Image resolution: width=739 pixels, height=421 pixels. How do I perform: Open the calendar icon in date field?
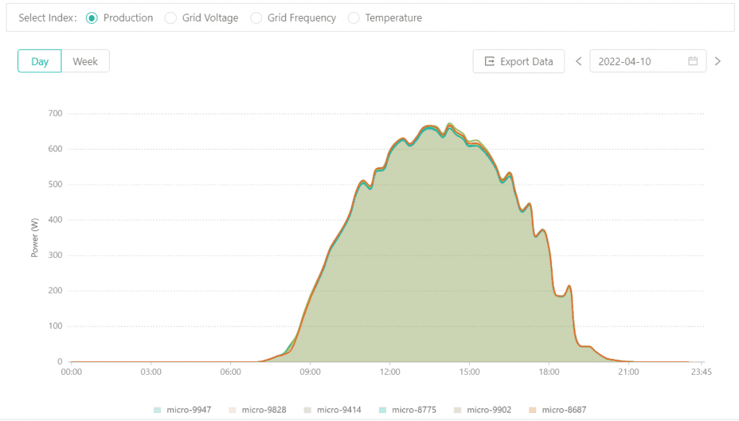click(x=693, y=61)
